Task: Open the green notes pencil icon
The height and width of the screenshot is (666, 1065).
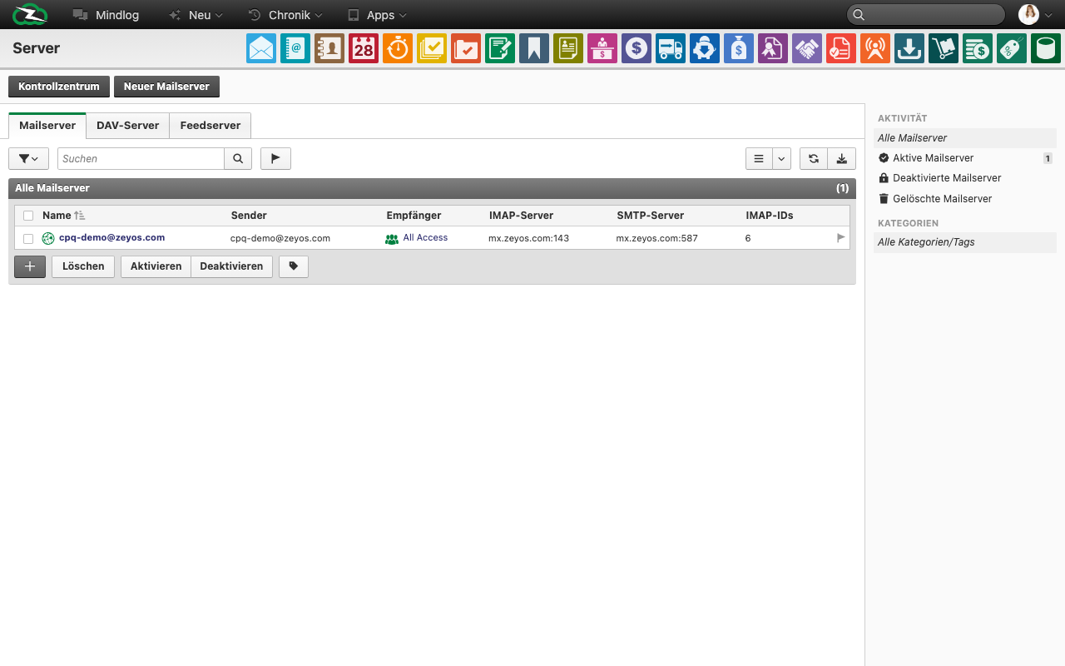Action: 500,48
